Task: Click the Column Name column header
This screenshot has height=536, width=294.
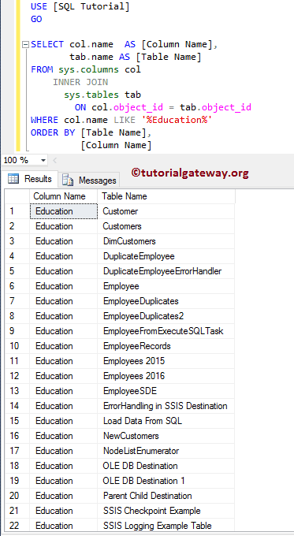Action: pos(64,196)
